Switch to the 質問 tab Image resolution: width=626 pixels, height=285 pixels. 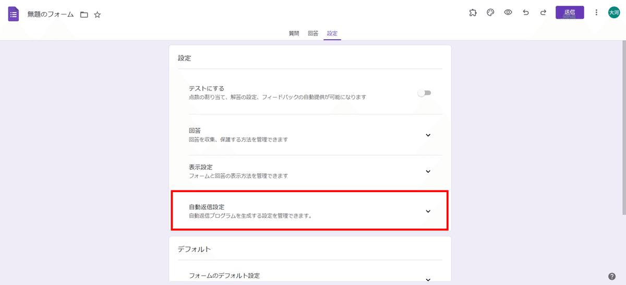click(294, 33)
